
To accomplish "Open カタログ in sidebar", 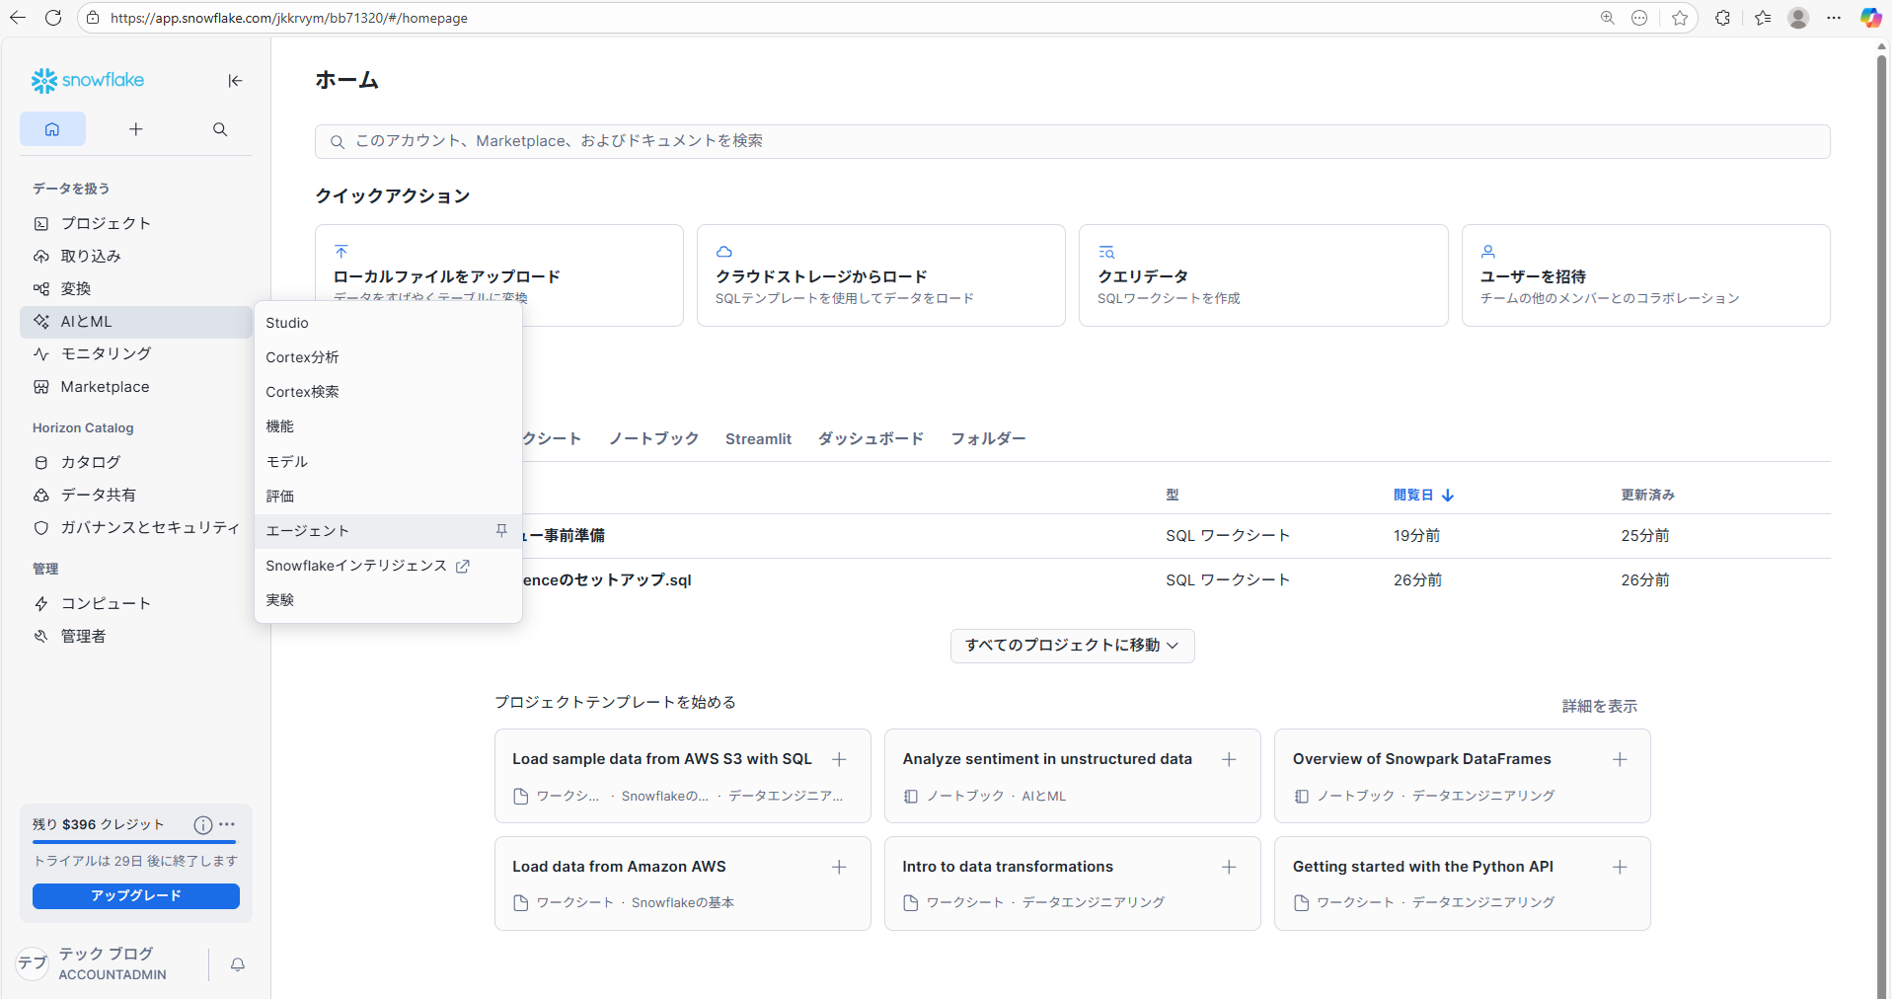I will pyautogui.click(x=136, y=462).
